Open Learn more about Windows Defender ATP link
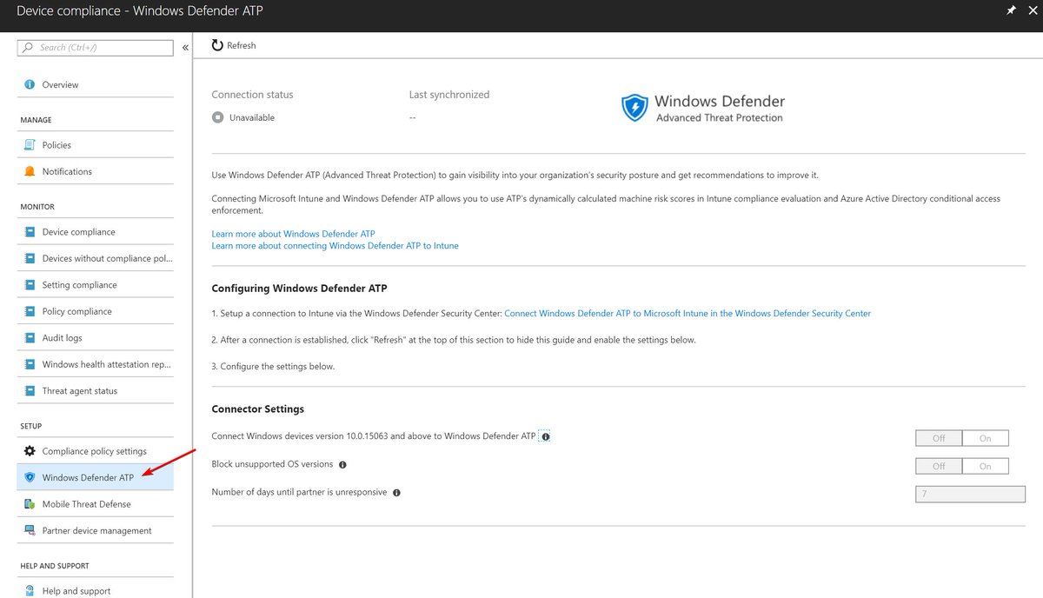The height and width of the screenshot is (598, 1043). tap(294, 234)
